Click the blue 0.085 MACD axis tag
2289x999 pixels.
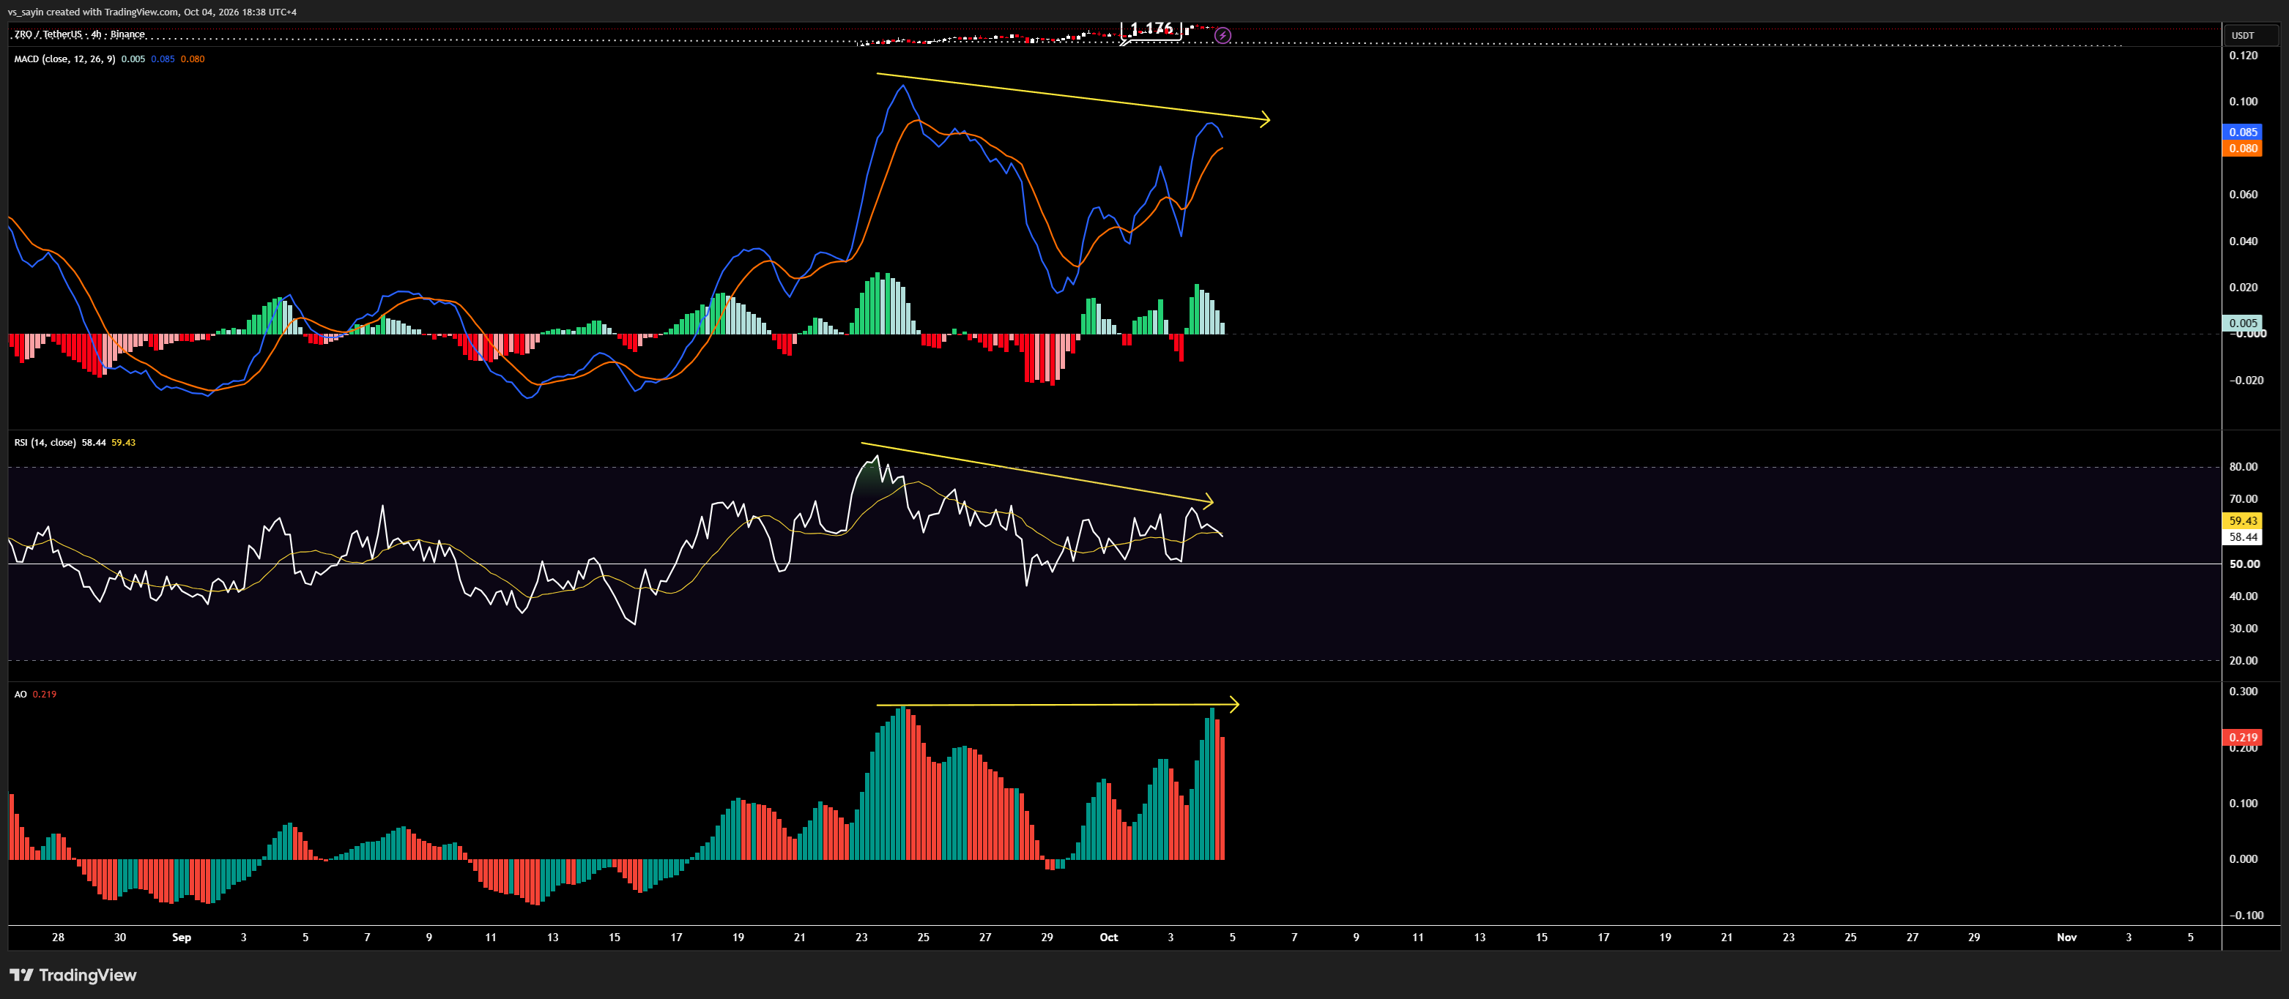point(2242,132)
